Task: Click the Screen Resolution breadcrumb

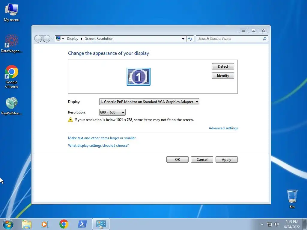Action: [x=99, y=39]
